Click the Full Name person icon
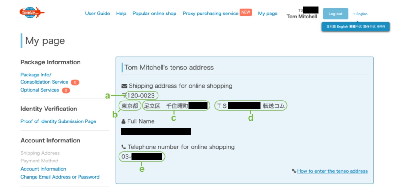This screenshot has height=189, width=394. pyautogui.click(x=123, y=121)
